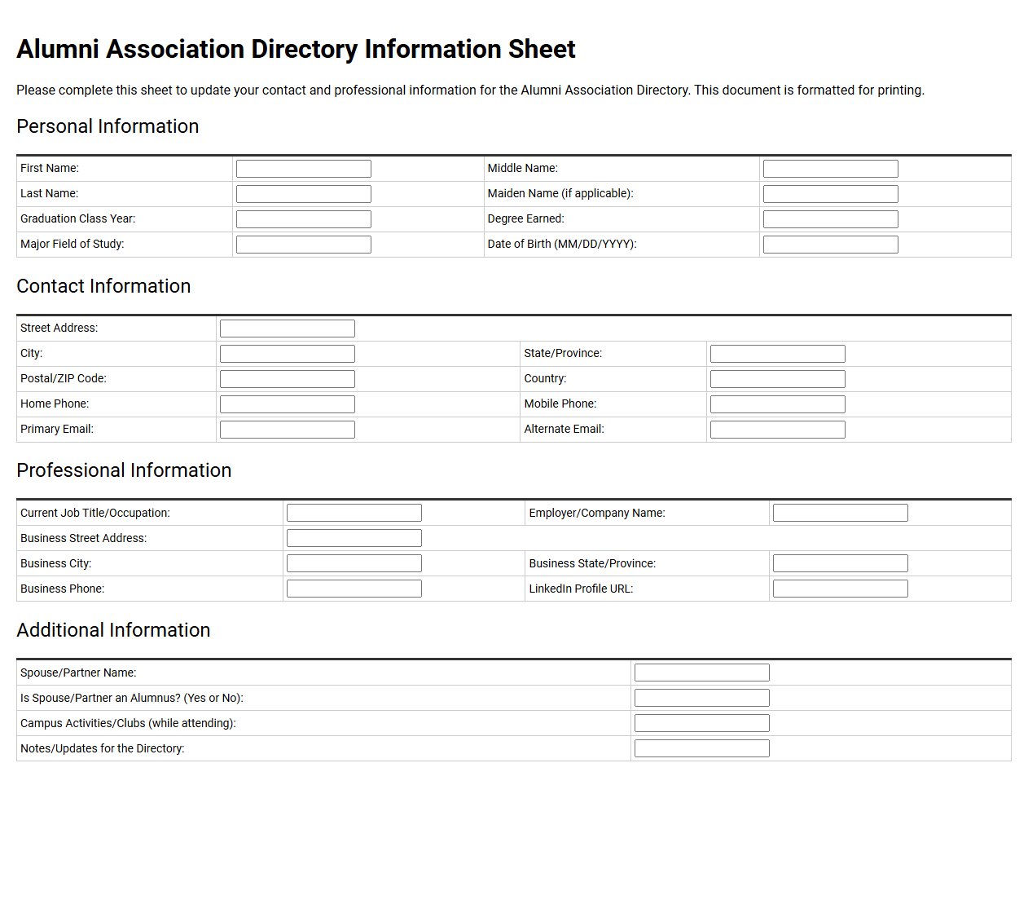Click the Is Spouse/Partner an Alumnus field

coord(702,698)
